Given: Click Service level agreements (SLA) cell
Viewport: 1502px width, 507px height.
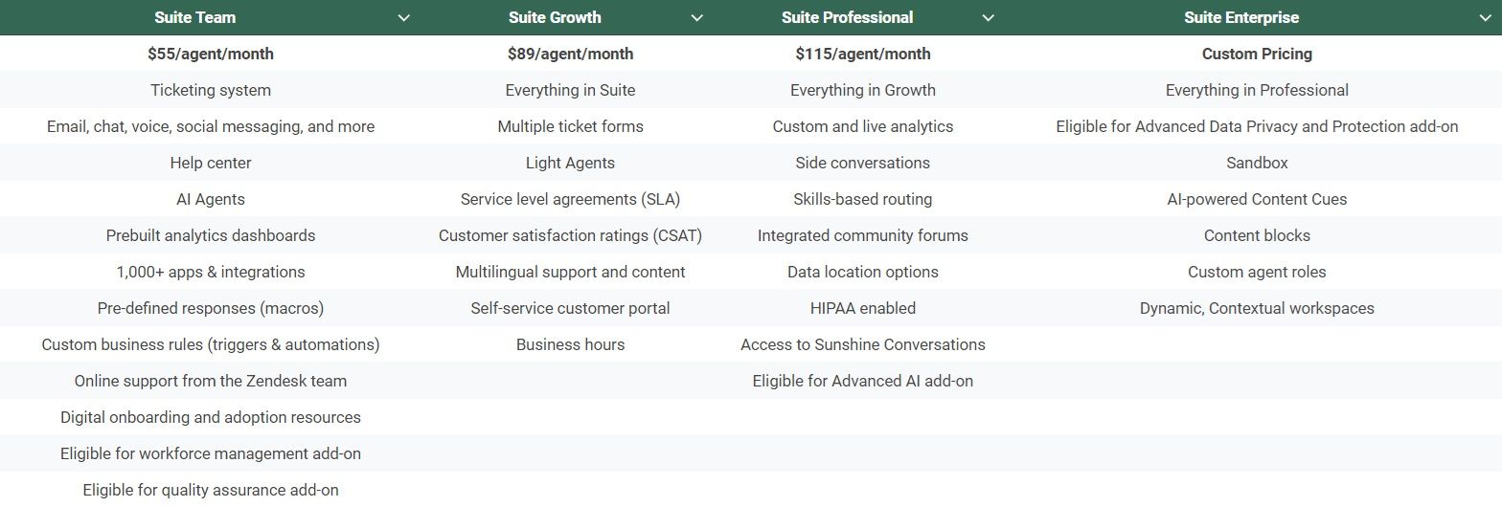Looking at the screenshot, I should tap(570, 199).
